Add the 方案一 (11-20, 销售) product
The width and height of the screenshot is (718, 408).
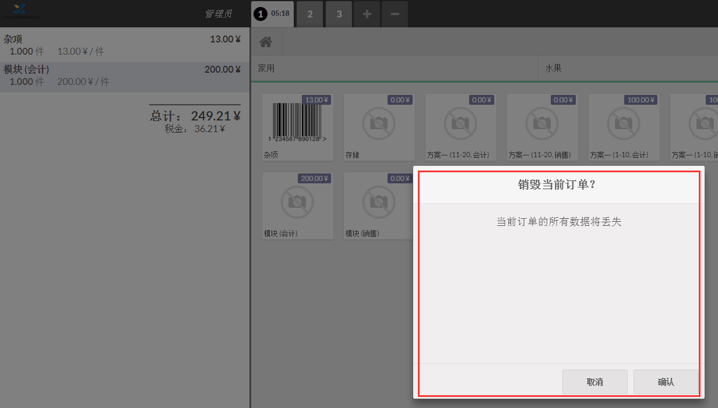click(x=543, y=127)
